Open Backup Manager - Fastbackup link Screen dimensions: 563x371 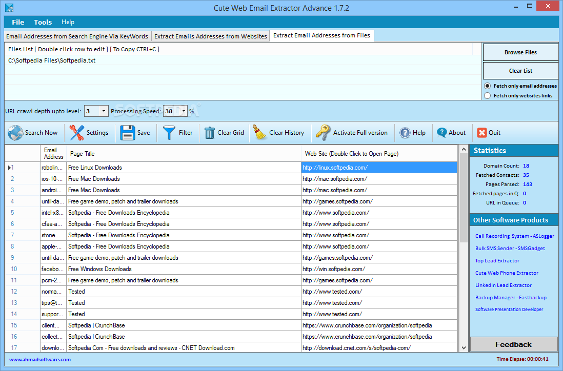click(x=511, y=297)
